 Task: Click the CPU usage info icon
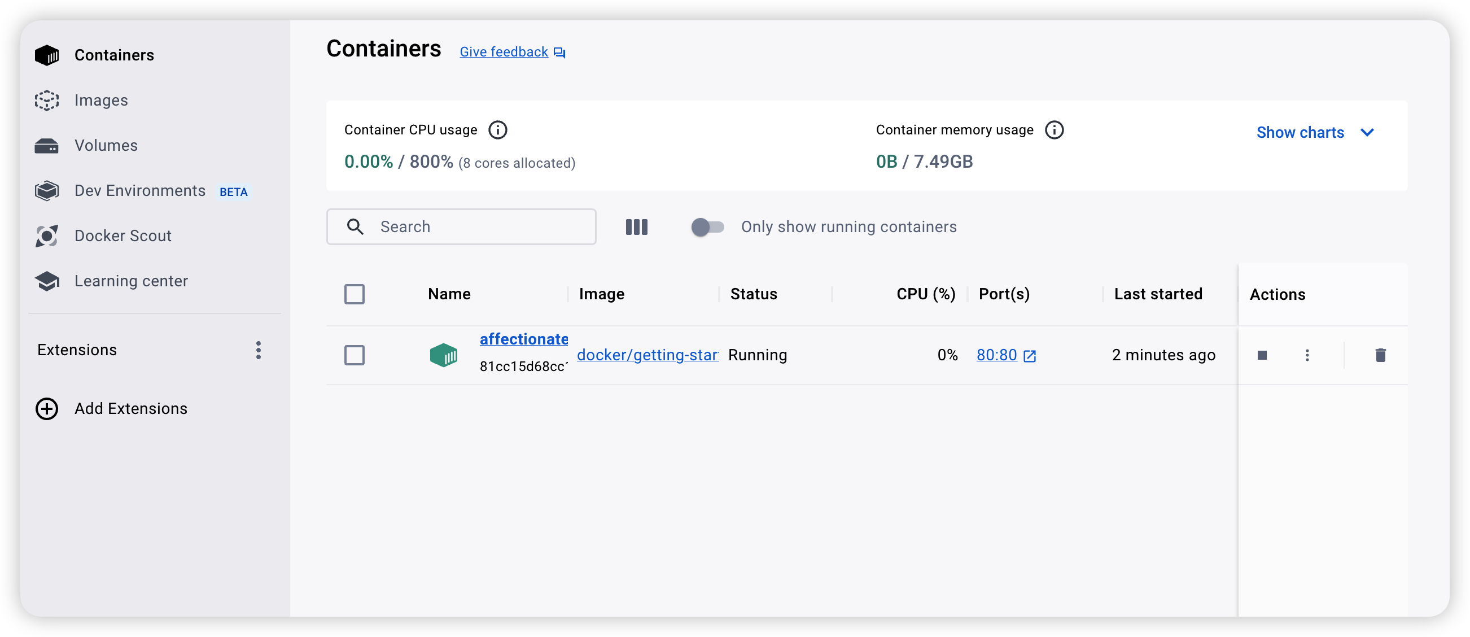[497, 130]
